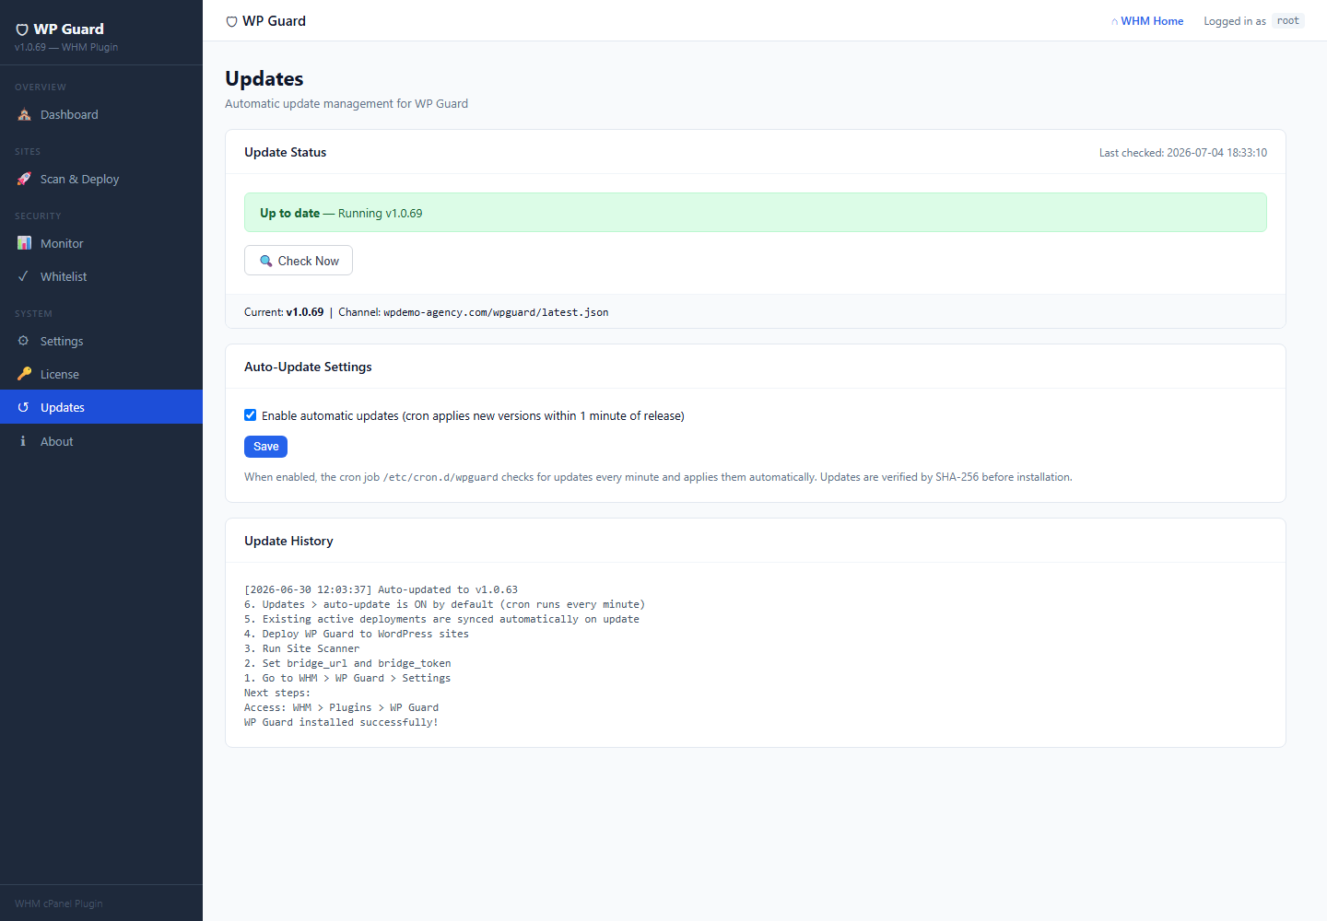Click the 'Run Site Scanner' log line
This screenshot has width=1327, height=921.
pos(301,648)
